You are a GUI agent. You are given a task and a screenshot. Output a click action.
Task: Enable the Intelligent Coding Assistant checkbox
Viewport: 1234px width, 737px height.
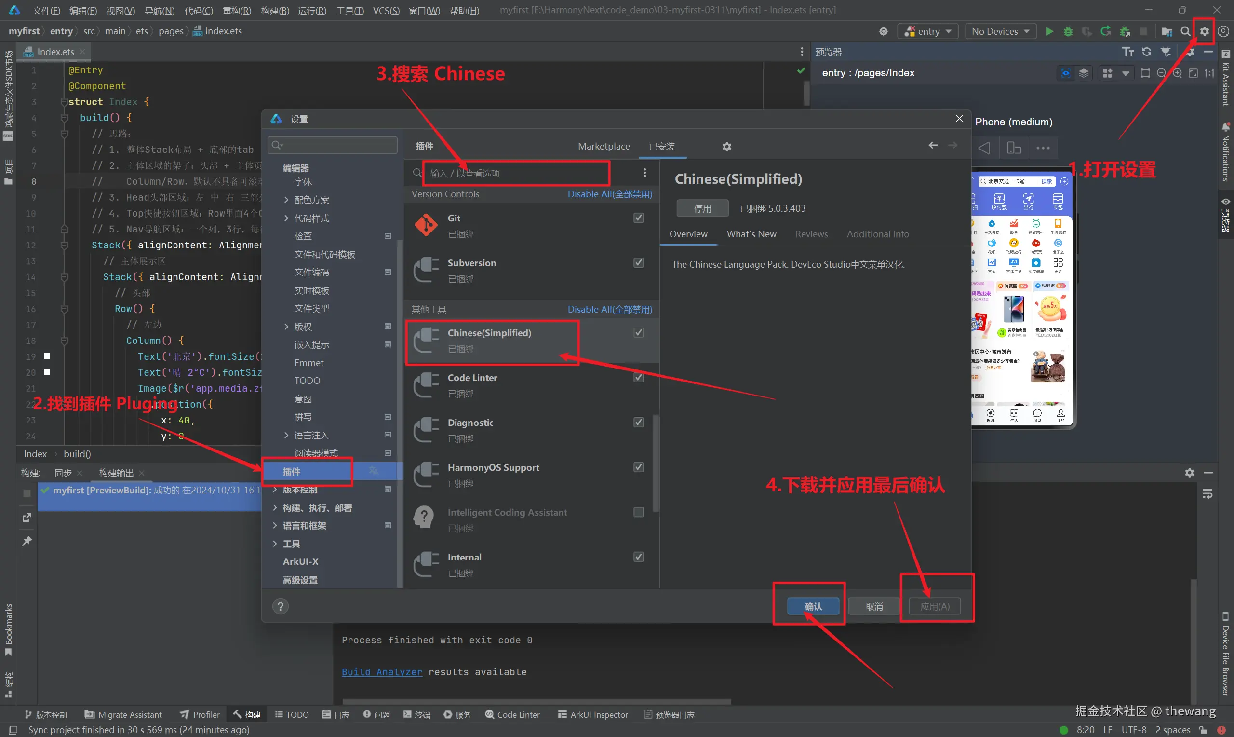639,512
